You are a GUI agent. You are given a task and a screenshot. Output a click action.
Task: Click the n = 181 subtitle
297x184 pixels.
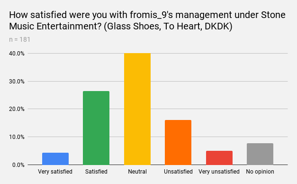coord(20,39)
